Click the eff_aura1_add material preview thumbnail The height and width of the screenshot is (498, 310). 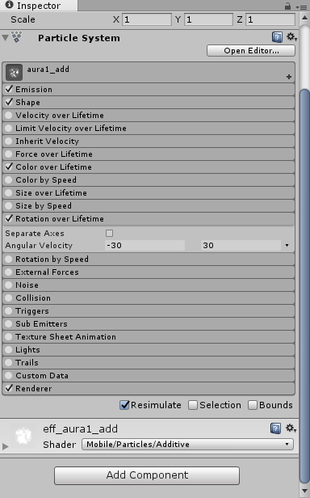[x=23, y=436]
